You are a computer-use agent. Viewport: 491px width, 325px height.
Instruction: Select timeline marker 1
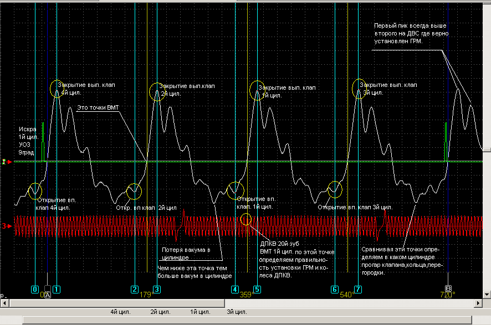[x=57, y=289]
